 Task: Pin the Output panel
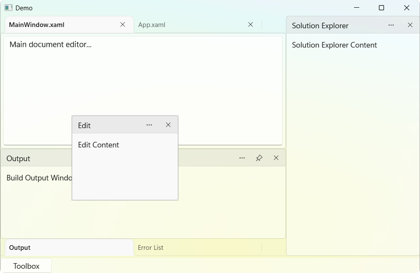pos(259,158)
